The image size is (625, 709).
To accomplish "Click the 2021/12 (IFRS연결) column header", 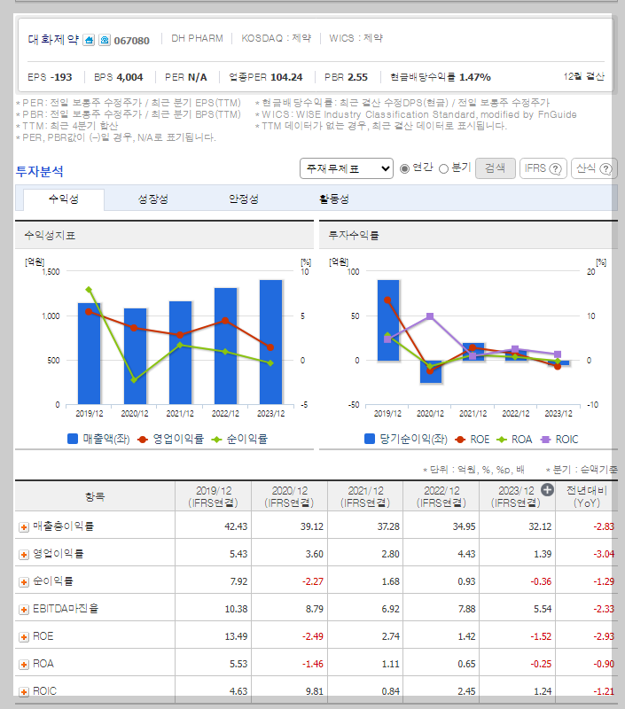I will 365,496.
